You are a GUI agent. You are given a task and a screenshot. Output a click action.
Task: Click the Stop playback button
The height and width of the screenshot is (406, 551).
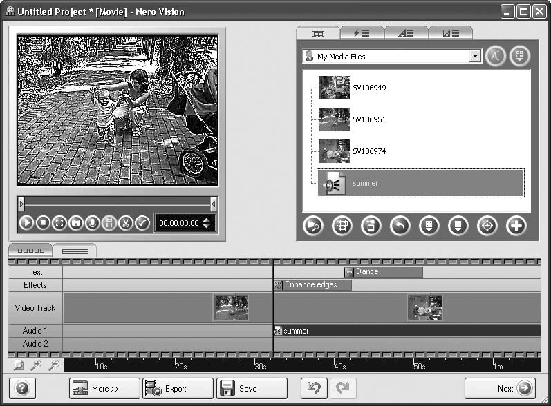coord(43,223)
